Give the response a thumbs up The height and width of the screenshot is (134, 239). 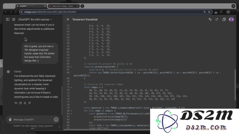click(25, 103)
